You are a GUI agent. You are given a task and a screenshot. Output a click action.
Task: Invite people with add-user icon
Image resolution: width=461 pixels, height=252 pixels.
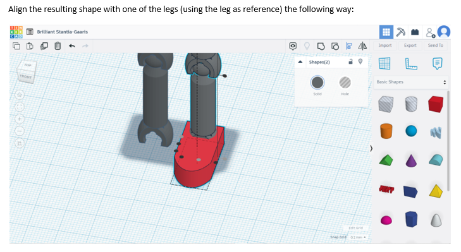click(x=431, y=33)
